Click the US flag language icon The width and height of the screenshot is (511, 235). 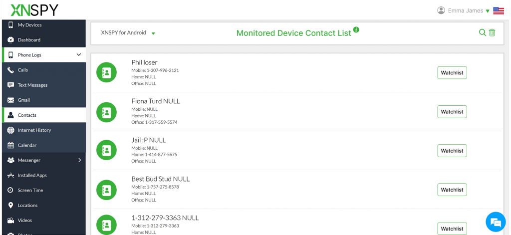click(x=499, y=11)
